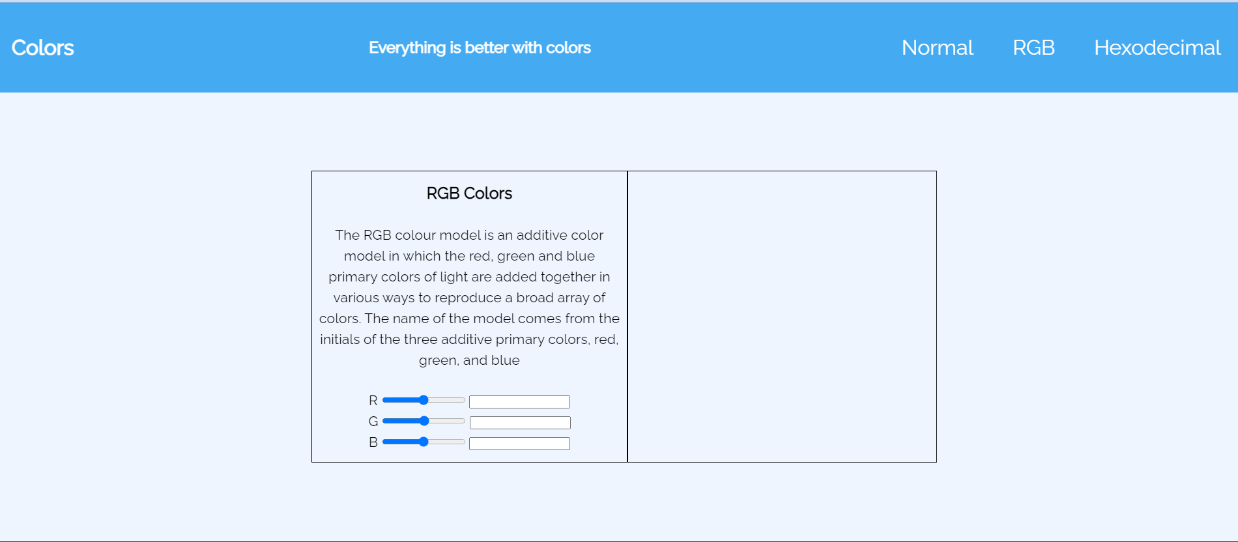This screenshot has width=1238, height=542.
Task: Click the Colors site logo
Action: (43, 48)
